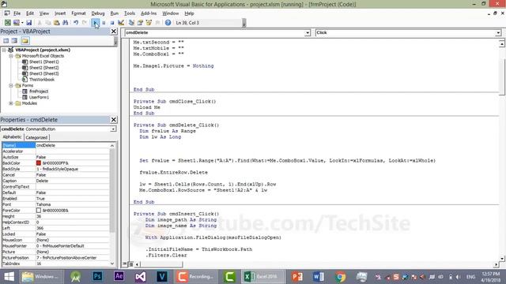Click the Find binoculars icon
506x284 pixels.
[x=65, y=23]
